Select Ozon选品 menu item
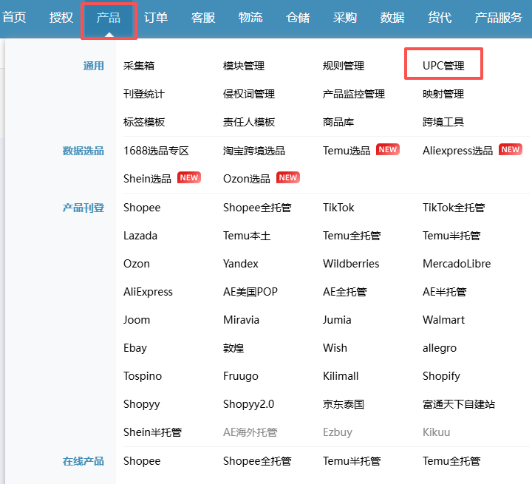 [247, 178]
